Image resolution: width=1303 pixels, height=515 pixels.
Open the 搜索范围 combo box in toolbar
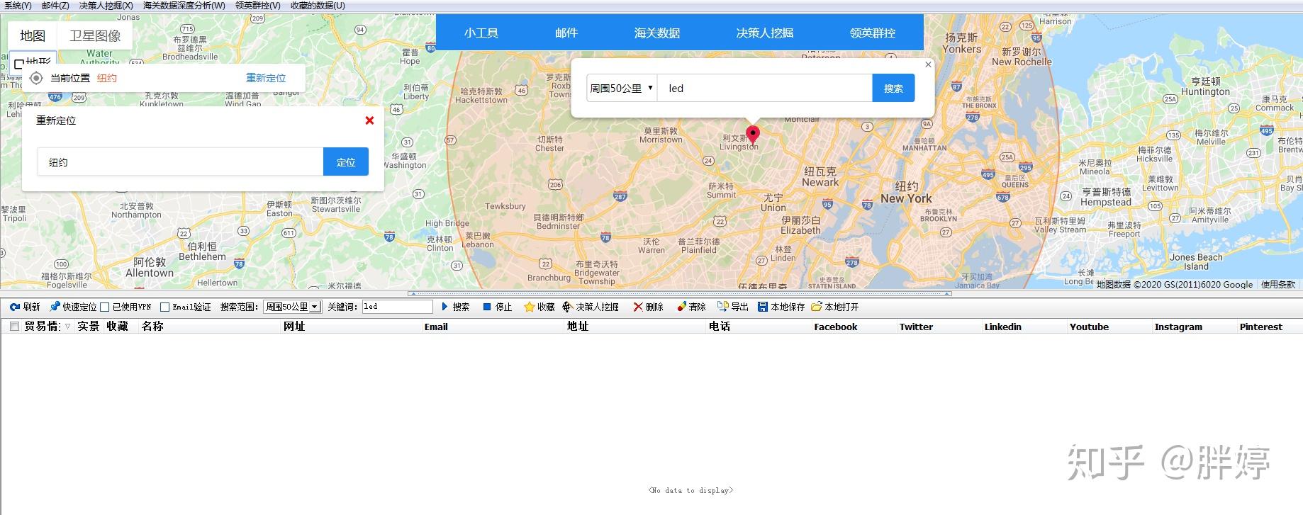click(x=293, y=307)
